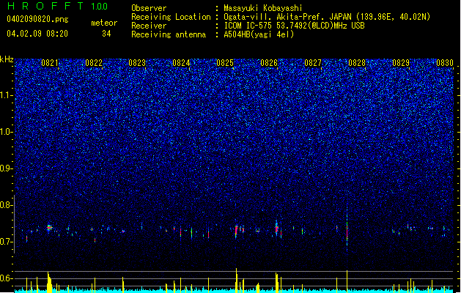461x293 pixels.
Task: Click the tallest yellow power spike at 0825
Action: pos(236,280)
